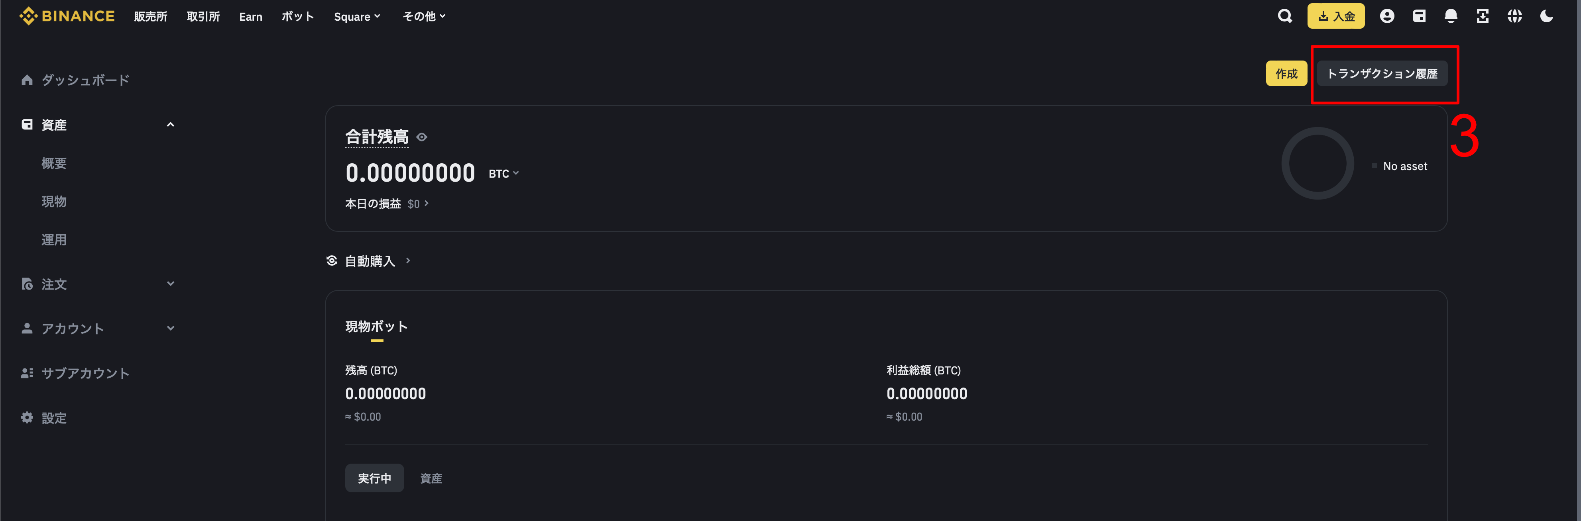Open the BTC currency dropdown
1581x521 pixels.
[x=504, y=174]
